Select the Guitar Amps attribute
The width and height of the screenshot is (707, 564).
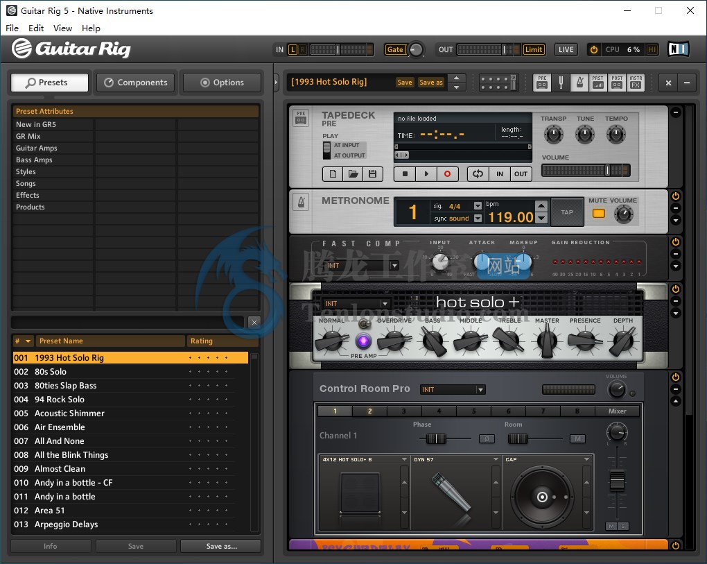[37, 148]
